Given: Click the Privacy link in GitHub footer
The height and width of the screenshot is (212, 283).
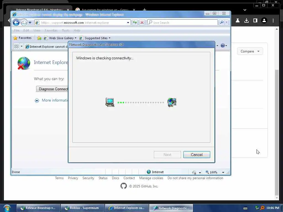Looking at the screenshot, I should tap(73, 178).
